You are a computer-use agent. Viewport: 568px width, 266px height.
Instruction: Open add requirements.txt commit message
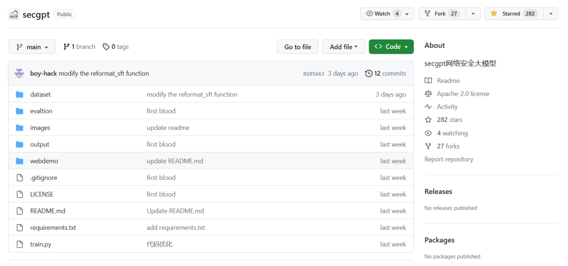(176, 228)
